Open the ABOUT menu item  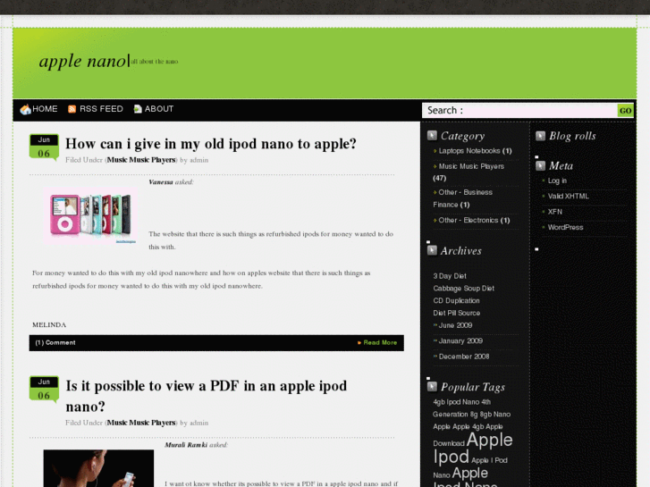pyautogui.click(x=159, y=109)
